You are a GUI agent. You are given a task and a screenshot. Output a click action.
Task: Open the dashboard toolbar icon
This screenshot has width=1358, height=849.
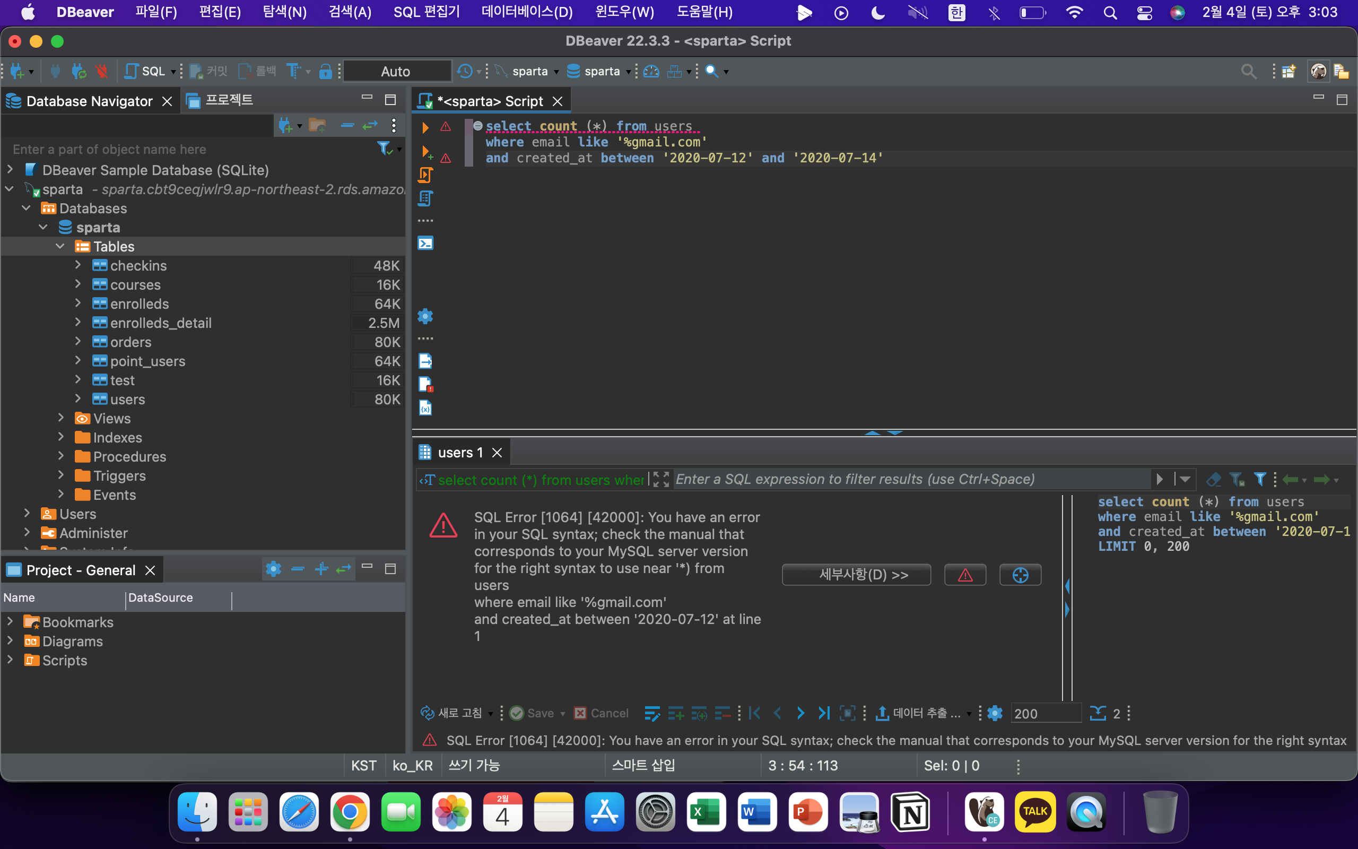click(651, 71)
